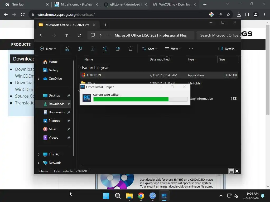The height and width of the screenshot is (202, 270).
Task: Minimize the Office Install Helper window
Action: 160,87
